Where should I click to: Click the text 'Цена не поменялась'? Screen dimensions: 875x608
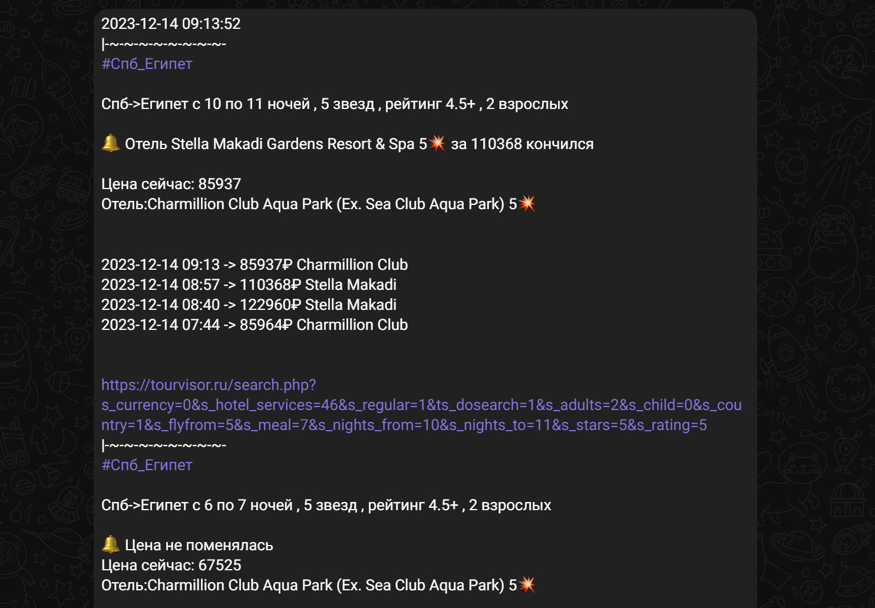[x=199, y=545]
